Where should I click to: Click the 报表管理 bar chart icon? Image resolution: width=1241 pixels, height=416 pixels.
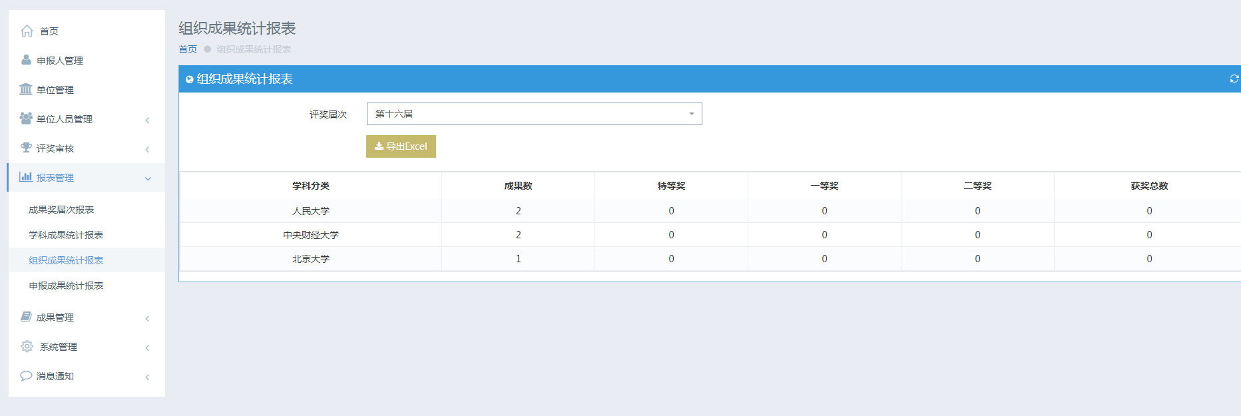(26, 177)
